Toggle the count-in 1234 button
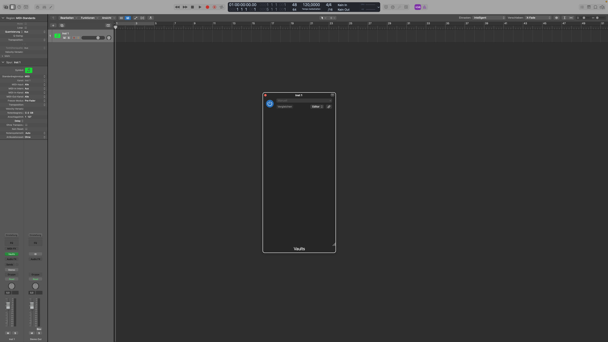Viewport: 608px width, 342px height. coord(418,7)
